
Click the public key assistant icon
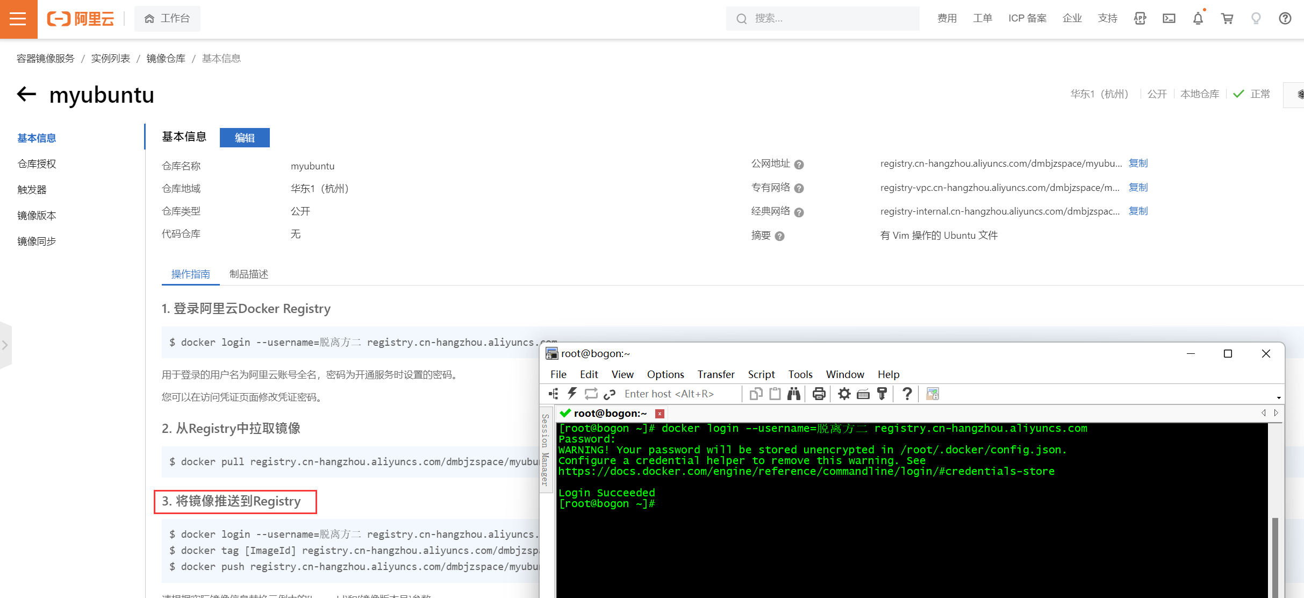click(x=882, y=394)
